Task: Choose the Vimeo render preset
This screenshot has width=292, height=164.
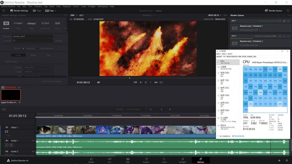Action: [31, 23]
